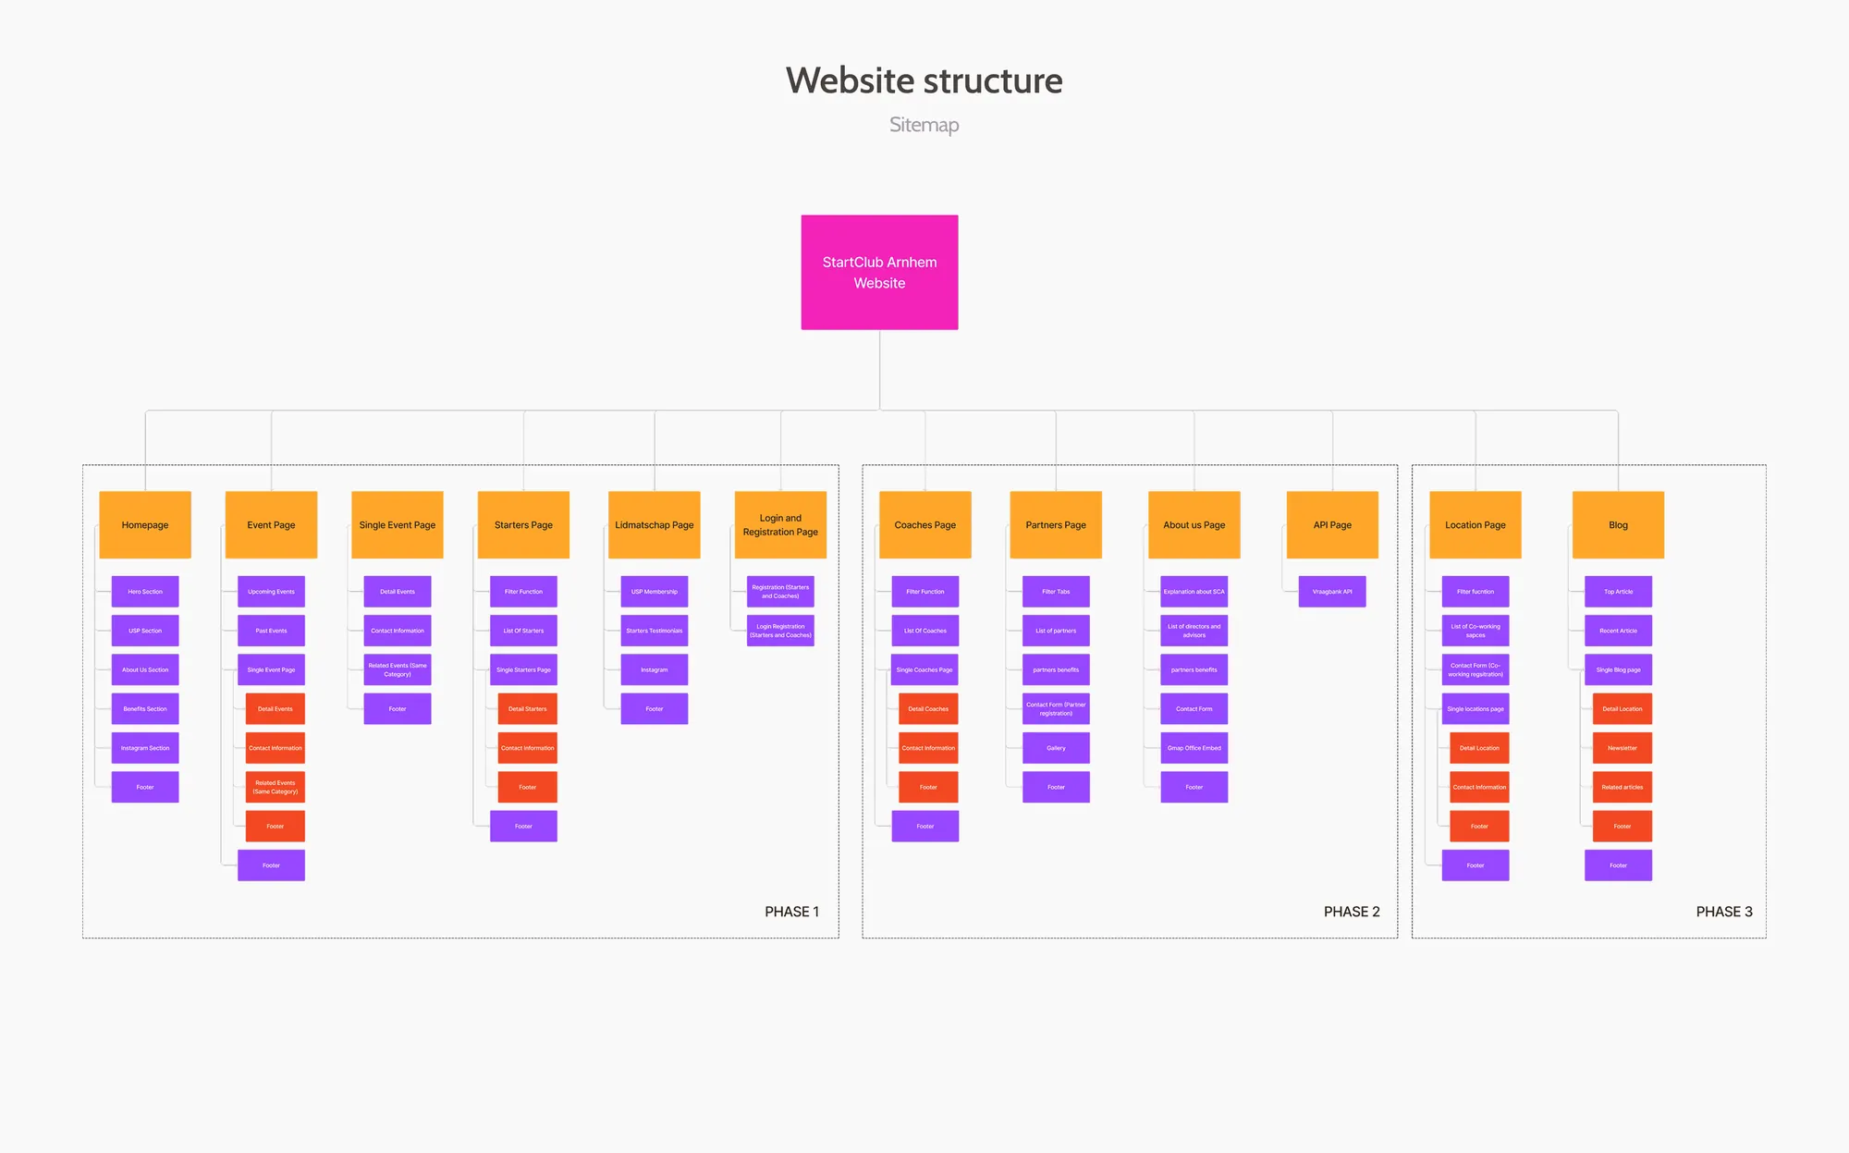Image resolution: width=1849 pixels, height=1153 pixels.
Task: Click the Starters Page node
Action: click(523, 524)
